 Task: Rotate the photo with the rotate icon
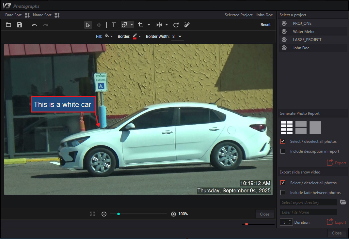pyautogui.click(x=176, y=25)
